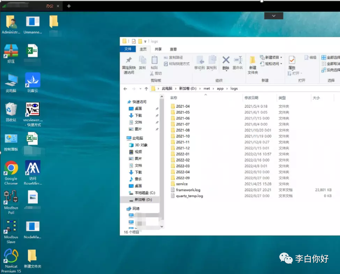Add a new session tab with plus

tap(69, 6)
